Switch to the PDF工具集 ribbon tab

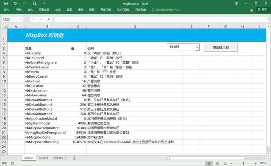(x=123, y=10)
